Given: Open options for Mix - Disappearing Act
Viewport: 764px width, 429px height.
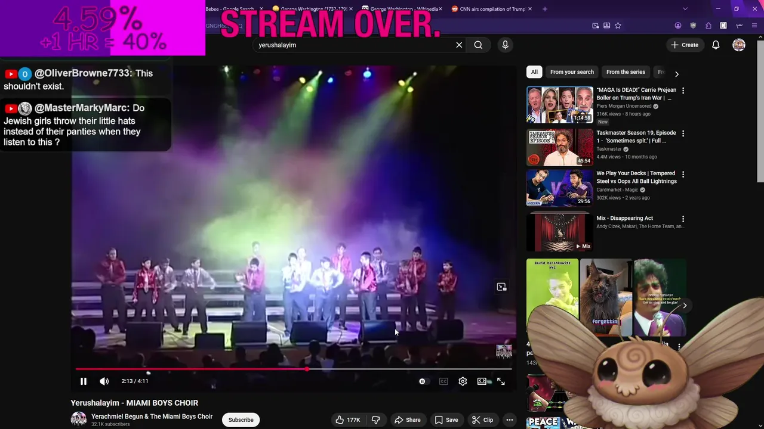Looking at the screenshot, I should tap(683, 219).
